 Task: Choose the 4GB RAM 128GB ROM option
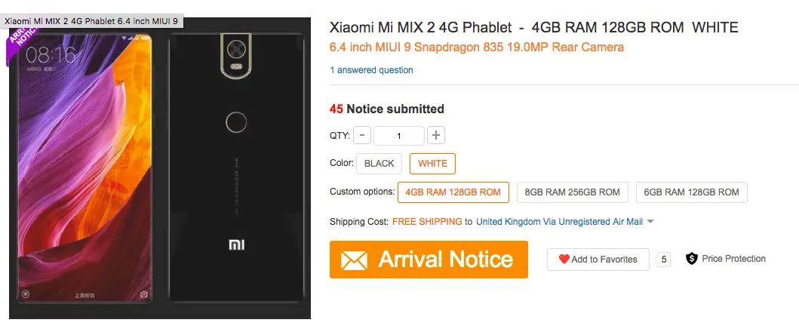click(453, 192)
